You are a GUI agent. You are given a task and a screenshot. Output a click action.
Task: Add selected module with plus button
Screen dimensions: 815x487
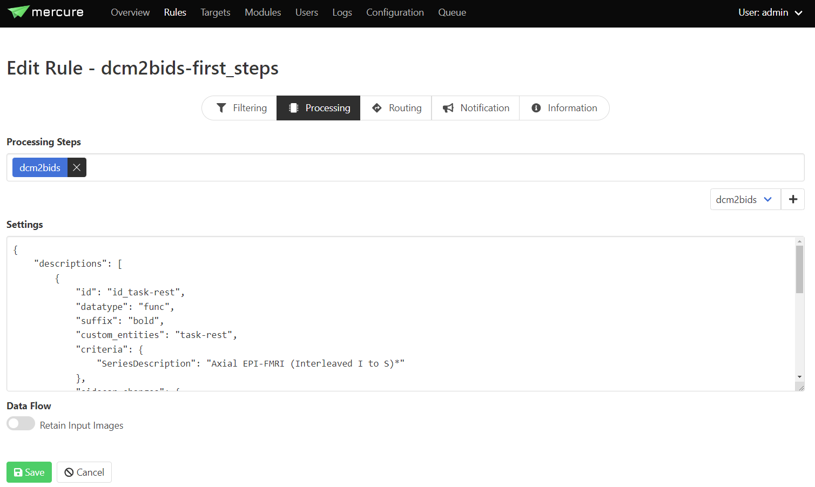click(x=793, y=199)
